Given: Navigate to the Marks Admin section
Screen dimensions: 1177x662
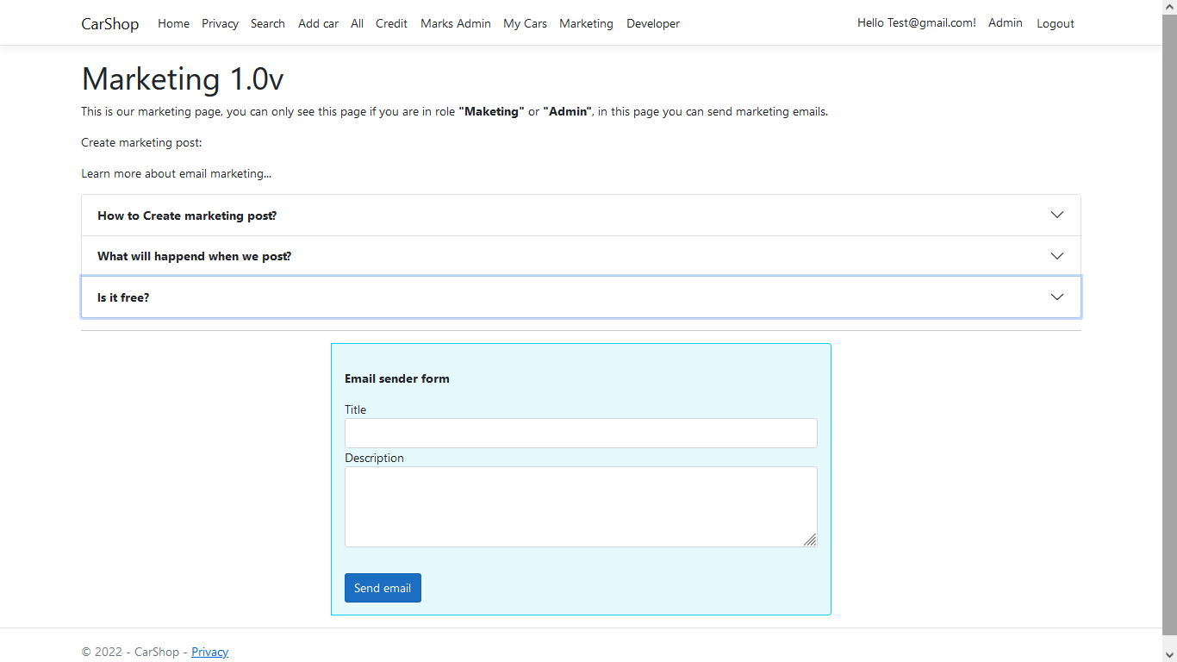Looking at the screenshot, I should pos(455,23).
